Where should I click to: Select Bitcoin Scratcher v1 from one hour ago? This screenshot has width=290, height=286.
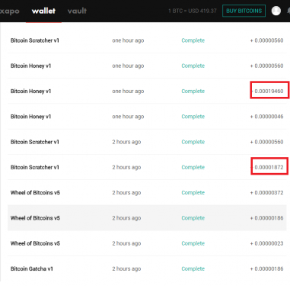pyautogui.click(x=147, y=40)
